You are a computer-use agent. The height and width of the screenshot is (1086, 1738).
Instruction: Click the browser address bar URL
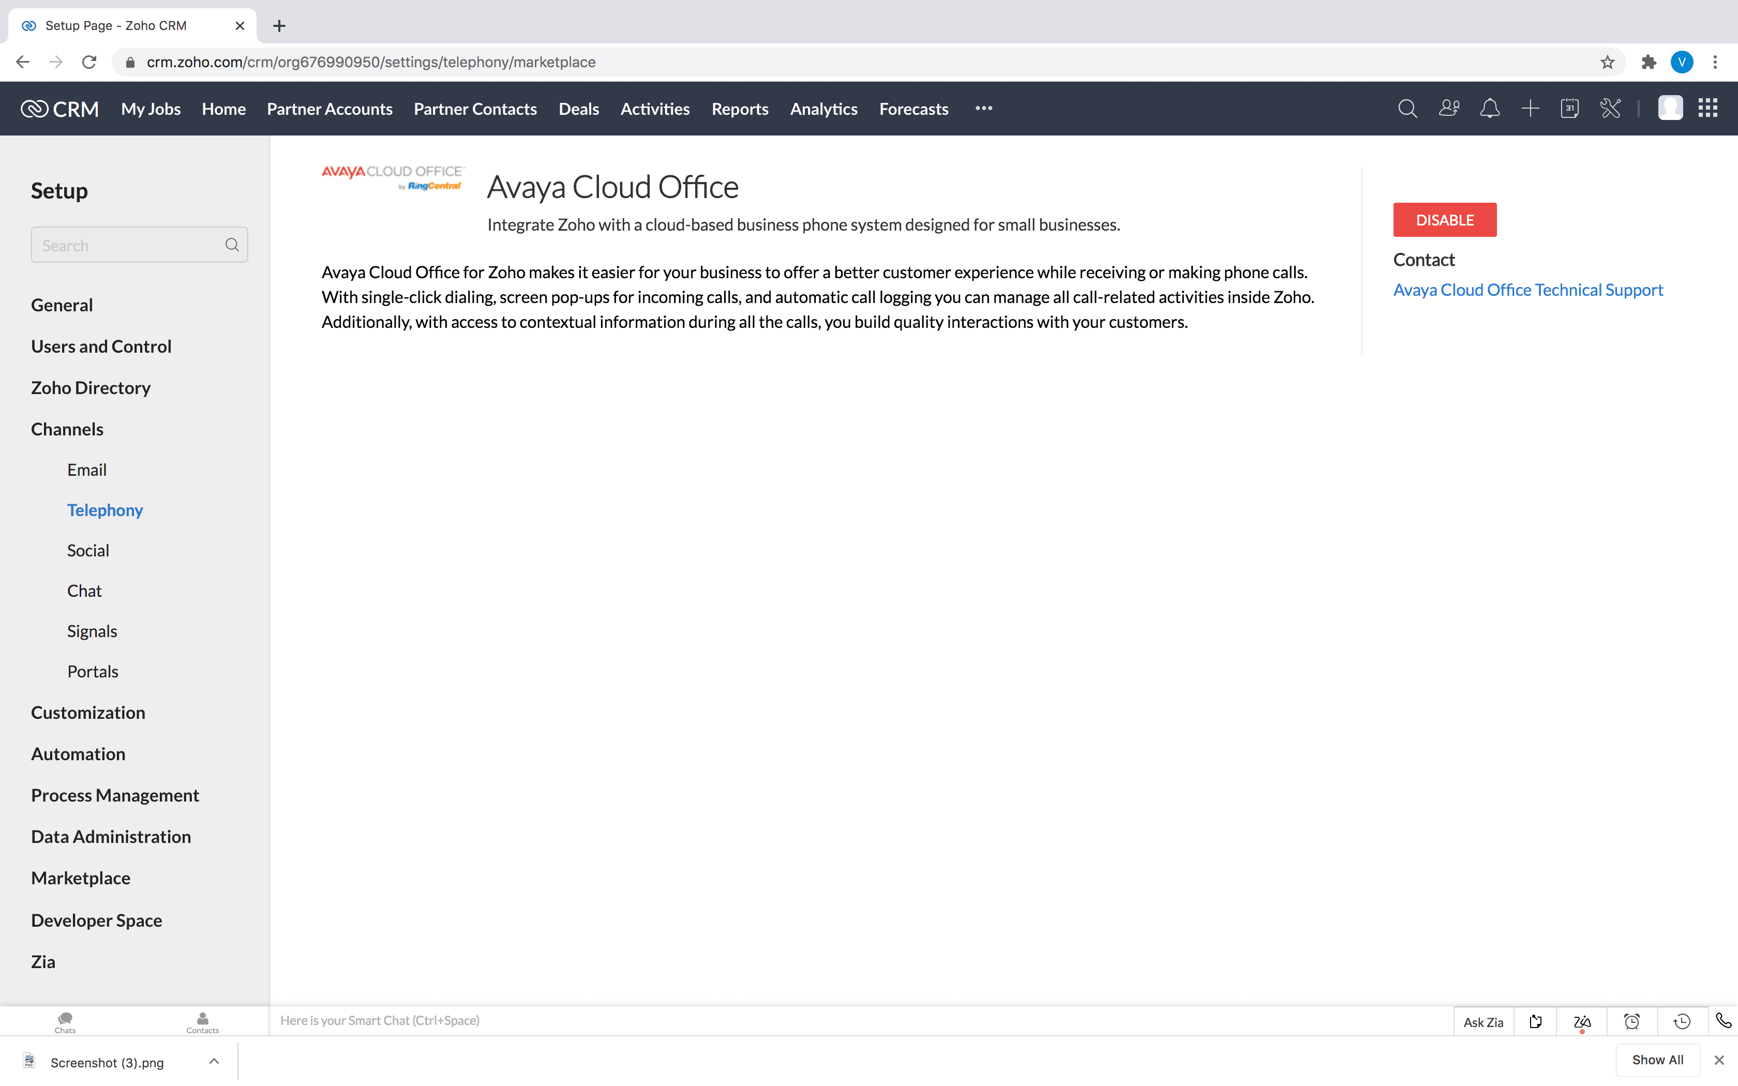(x=370, y=63)
